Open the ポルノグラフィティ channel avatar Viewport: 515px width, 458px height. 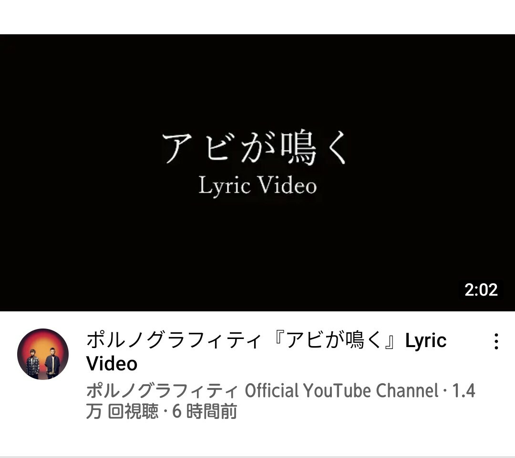pyautogui.click(x=43, y=354)
